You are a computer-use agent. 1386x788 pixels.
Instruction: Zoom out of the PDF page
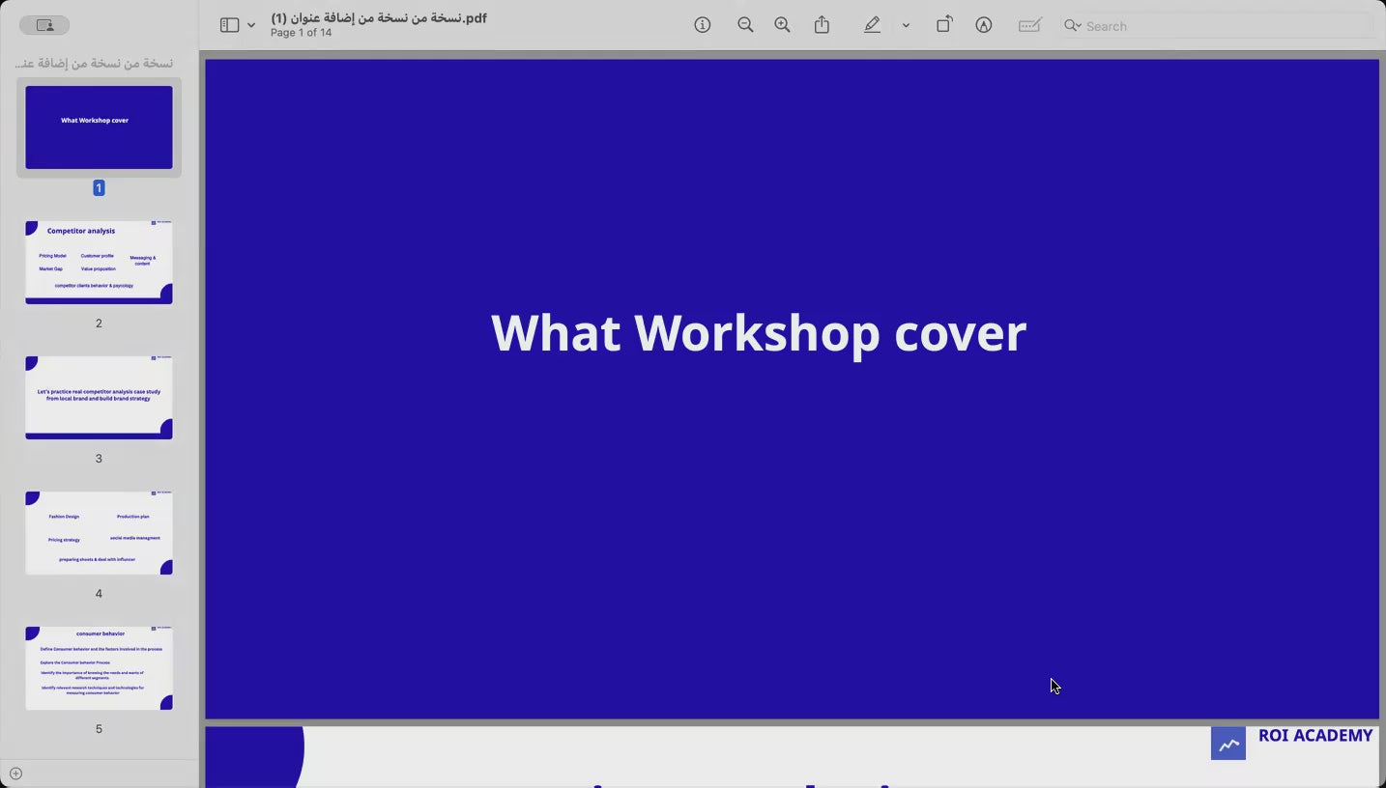tap(745, 25)
